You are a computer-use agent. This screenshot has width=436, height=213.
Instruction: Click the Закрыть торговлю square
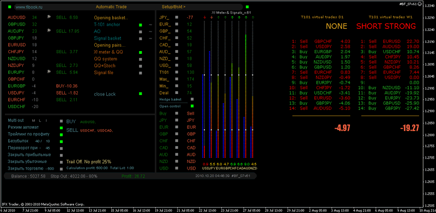(62, 169)
